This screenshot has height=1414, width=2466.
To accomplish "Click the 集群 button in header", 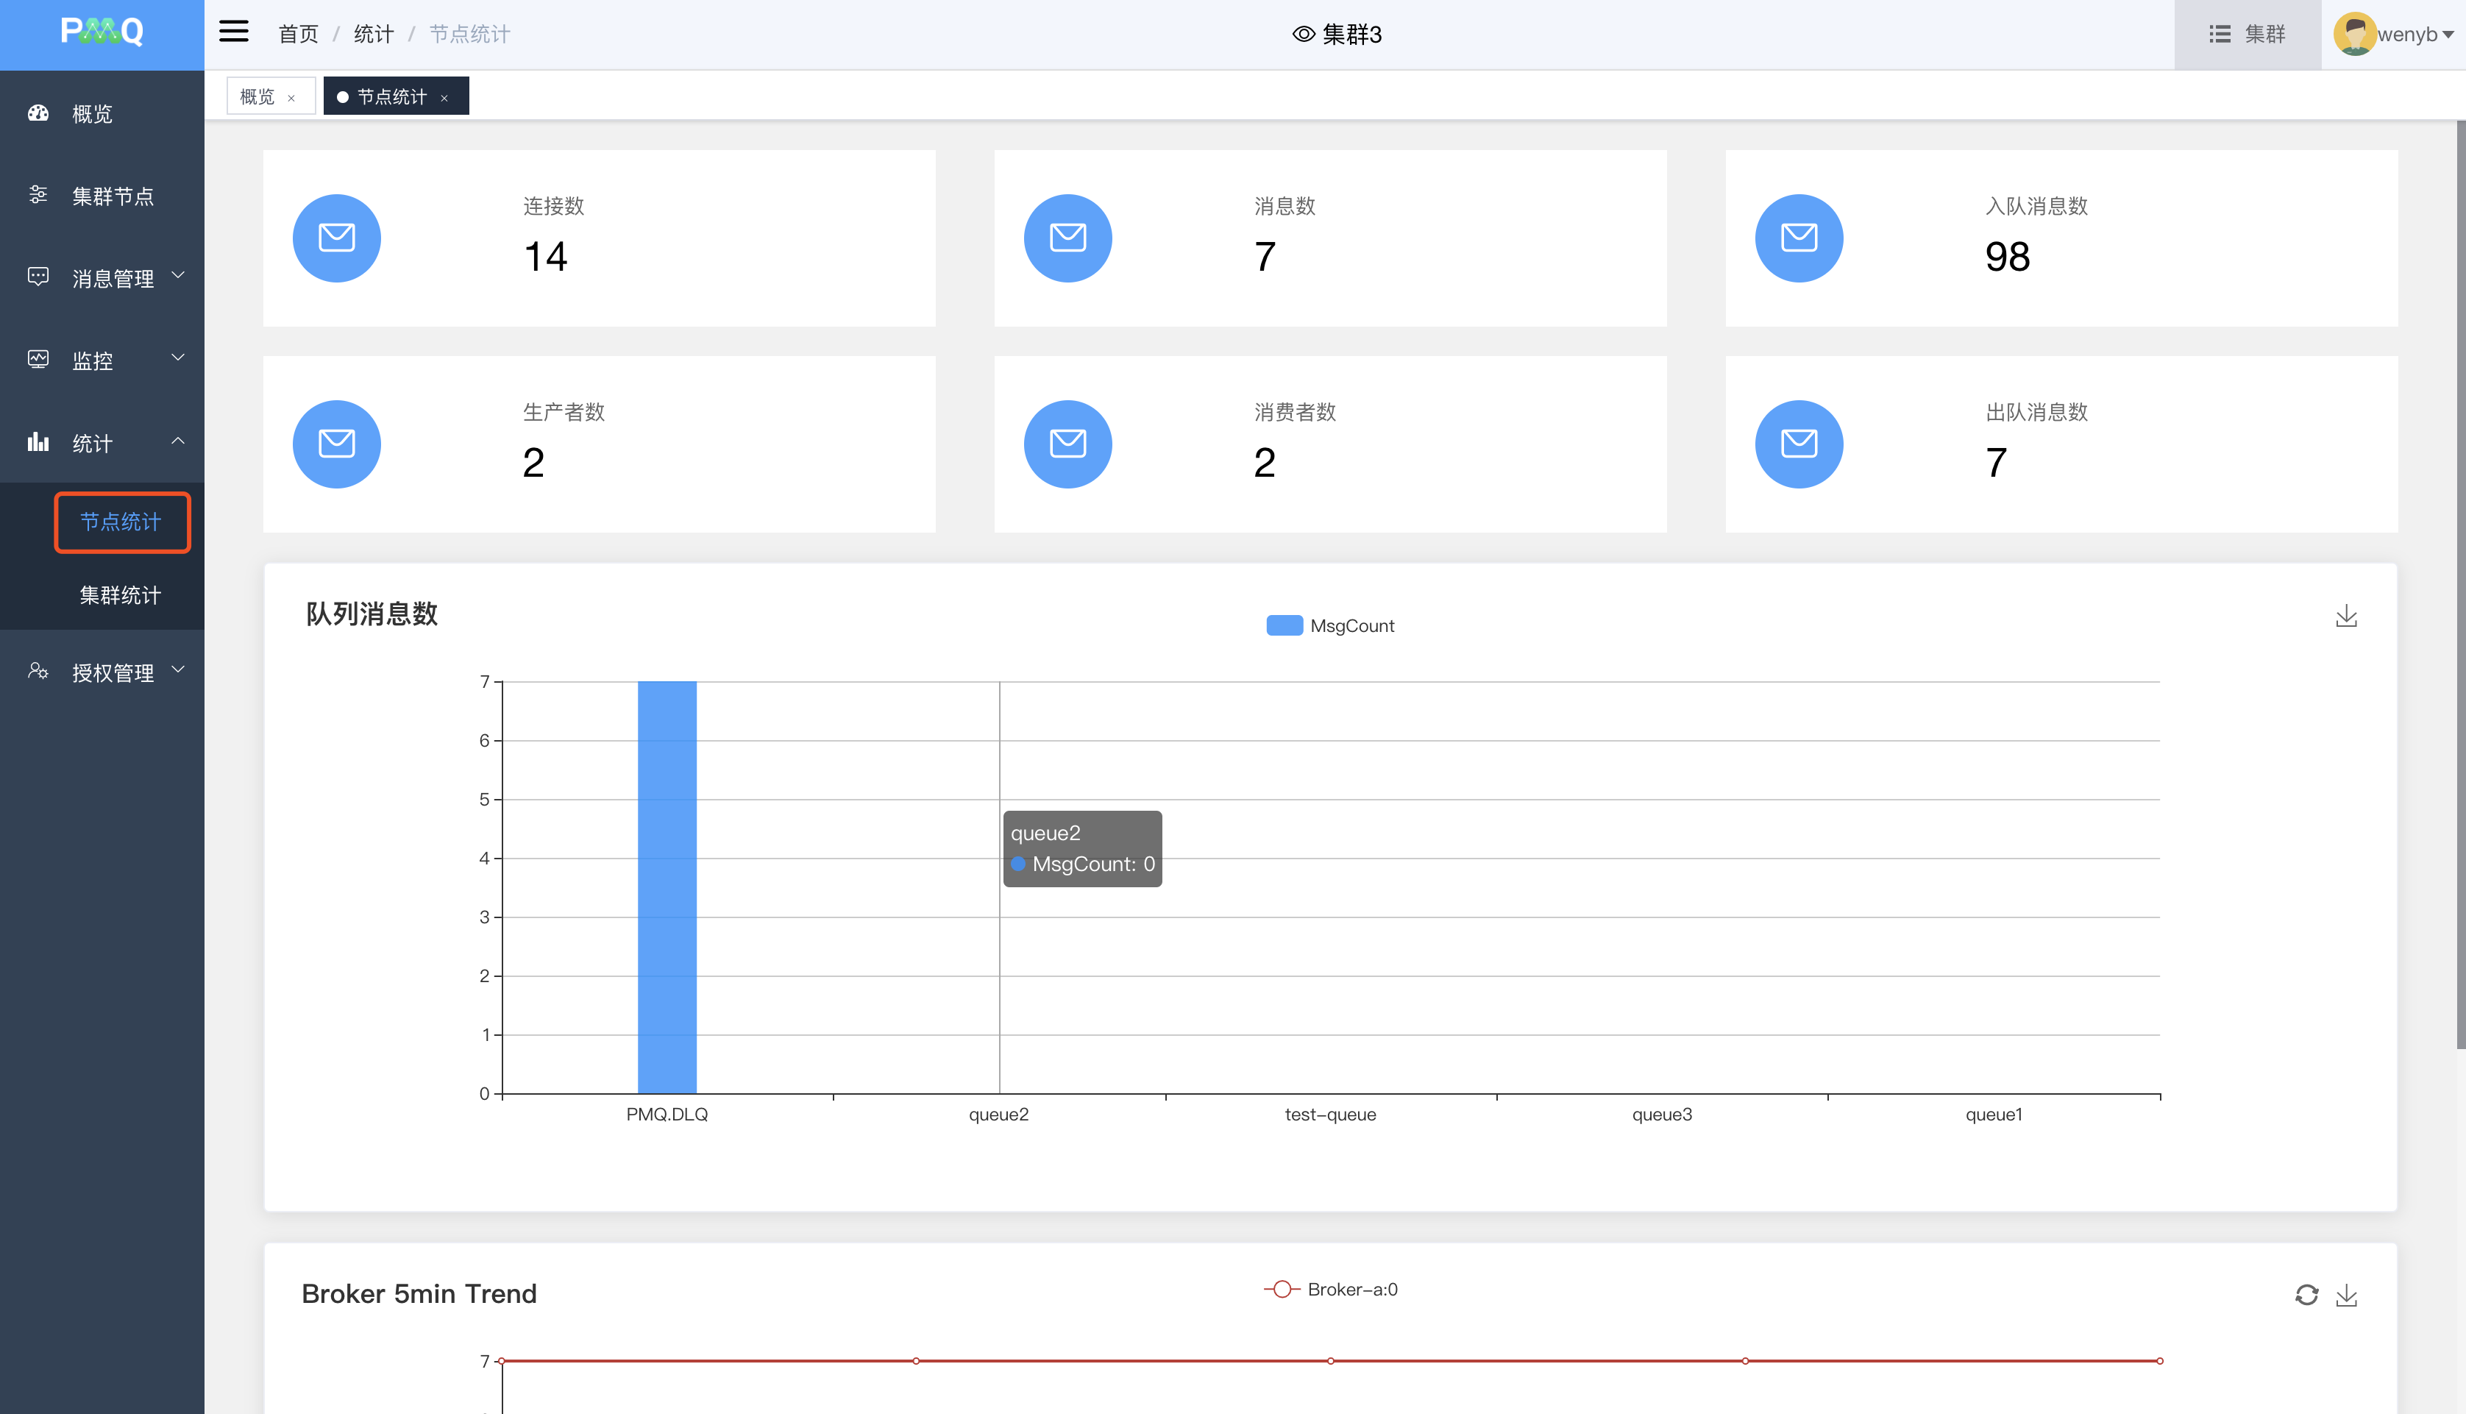I will click(x=2247, y=34).
